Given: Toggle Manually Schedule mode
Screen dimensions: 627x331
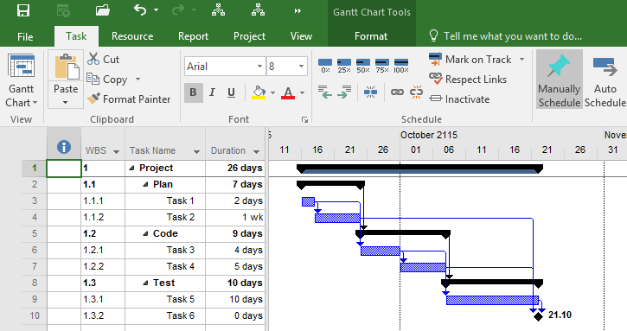Looking at the screenshot, I should pos(559,80).
